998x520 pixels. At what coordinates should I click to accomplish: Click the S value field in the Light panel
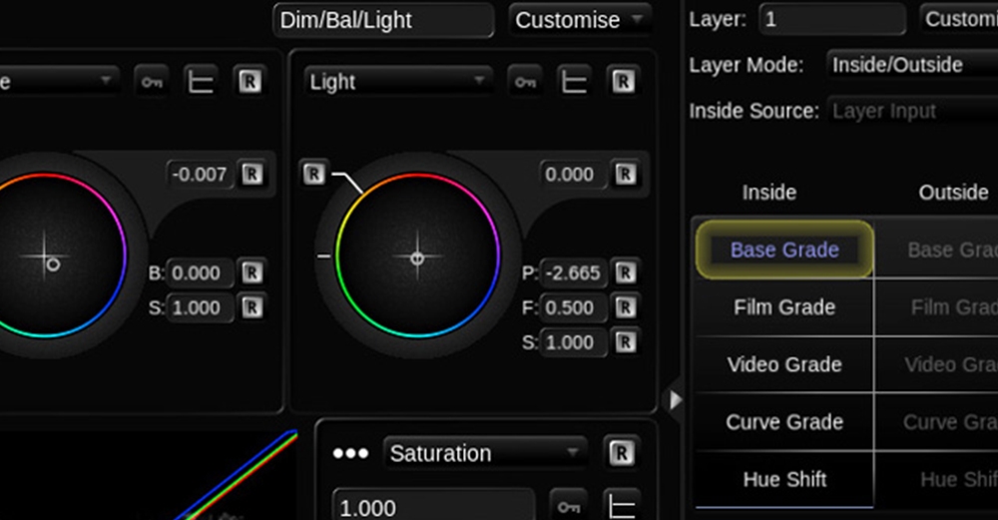coord(573,341)
